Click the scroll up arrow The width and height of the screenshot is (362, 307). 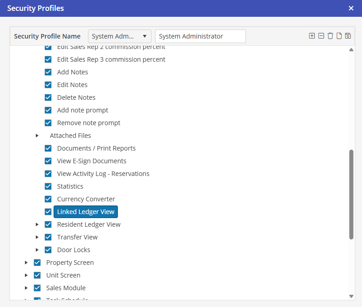click(351, 50)
